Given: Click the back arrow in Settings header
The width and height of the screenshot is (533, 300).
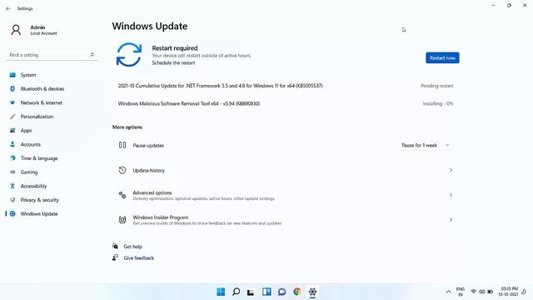Looking at the screenshot, I should 8,8.
